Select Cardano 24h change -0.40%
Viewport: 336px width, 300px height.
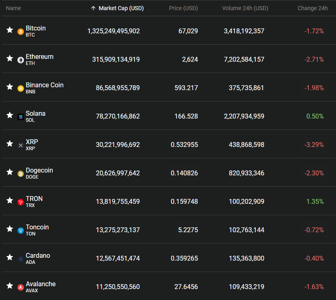point(314,258)
